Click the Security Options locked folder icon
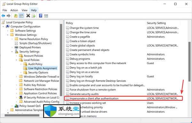 (x=25, y=72)
